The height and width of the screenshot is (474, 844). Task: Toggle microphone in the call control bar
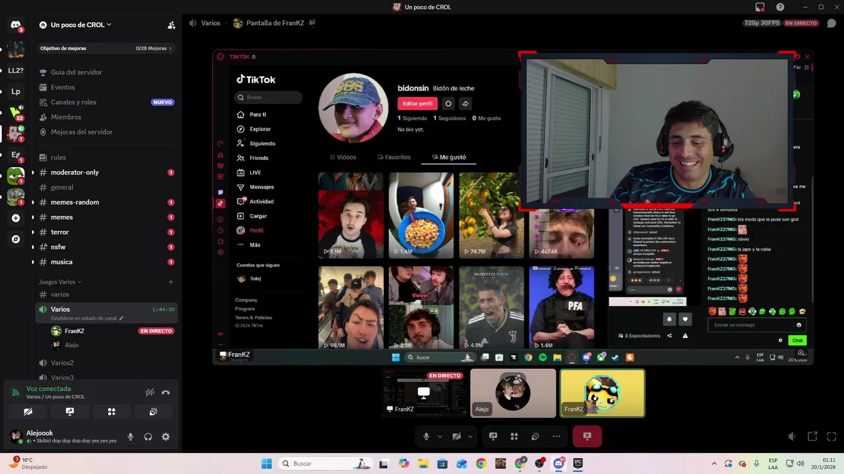pyautogui.click(x=427, y=436)
